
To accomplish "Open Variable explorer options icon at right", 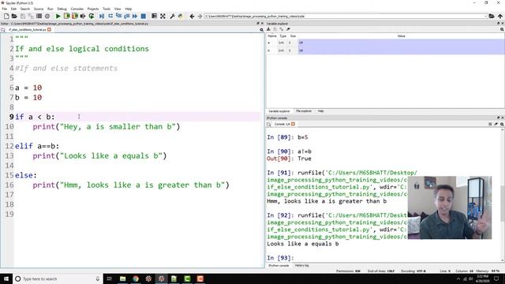I will coord(502,30).
